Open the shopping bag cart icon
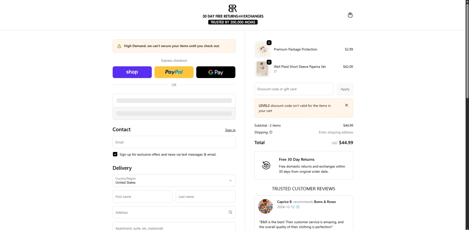 point(350,15)
